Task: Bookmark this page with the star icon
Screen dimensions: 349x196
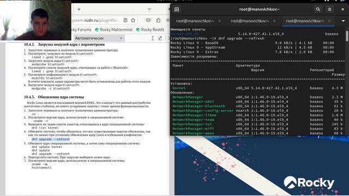Action: [133, 20]
